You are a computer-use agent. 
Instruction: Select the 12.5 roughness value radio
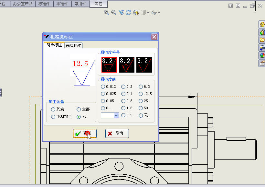click(x=141, y=94)
